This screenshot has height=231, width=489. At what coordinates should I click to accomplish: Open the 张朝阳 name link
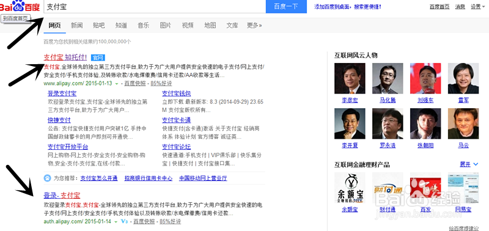pyautogui.click(x=425, y=145)
